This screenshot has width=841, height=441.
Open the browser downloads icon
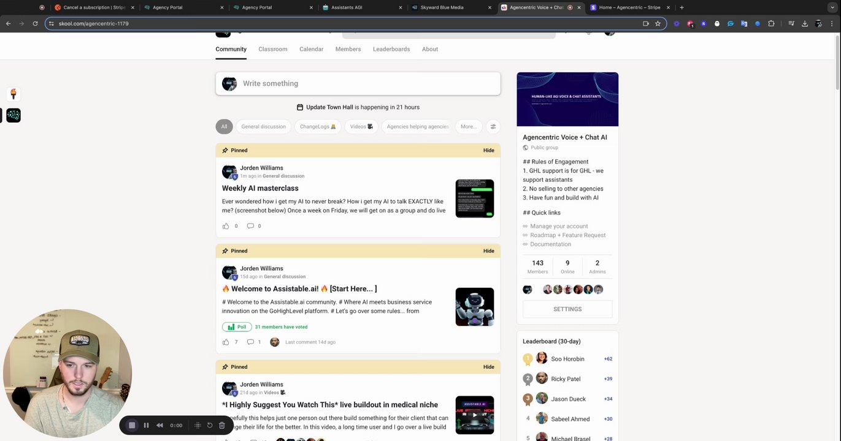pos(805,23)
